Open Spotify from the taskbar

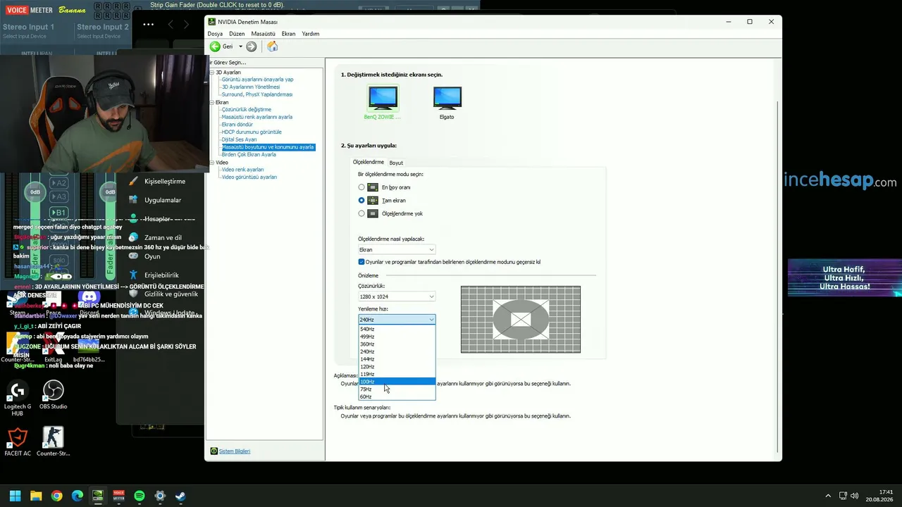coord(140,496)
